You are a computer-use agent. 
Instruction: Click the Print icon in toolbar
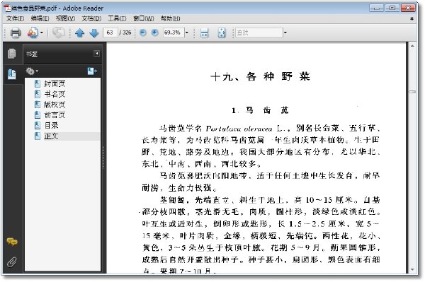(x=15, y=33)
